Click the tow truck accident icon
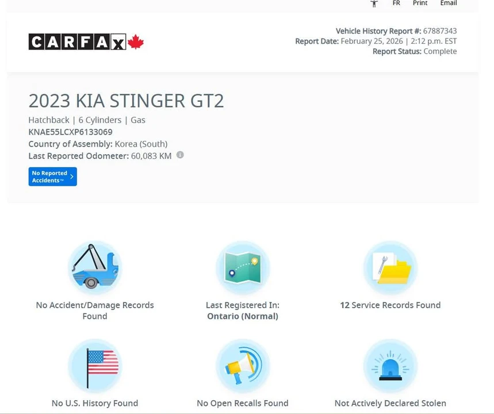The height and width of the screenshot is (414, 494). click(95, 267)
